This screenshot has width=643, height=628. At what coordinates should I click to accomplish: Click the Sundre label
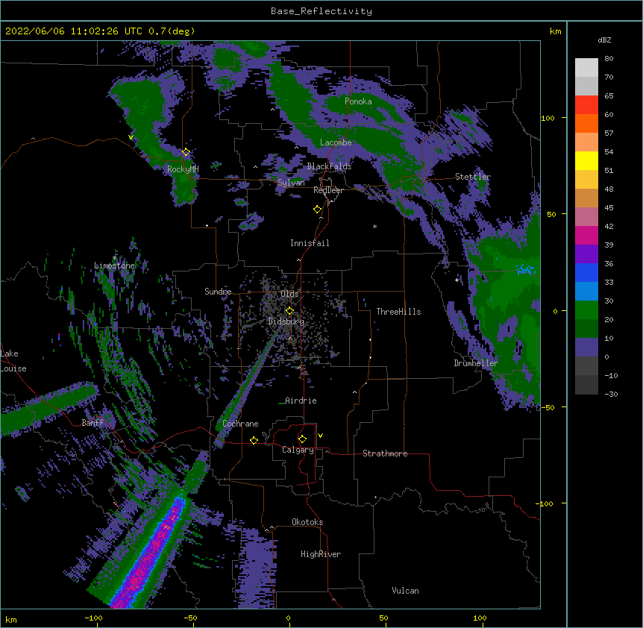218,292
